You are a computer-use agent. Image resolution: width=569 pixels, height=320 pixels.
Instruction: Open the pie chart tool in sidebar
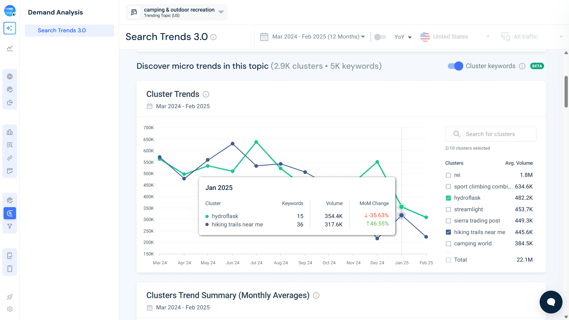(10, 103)
